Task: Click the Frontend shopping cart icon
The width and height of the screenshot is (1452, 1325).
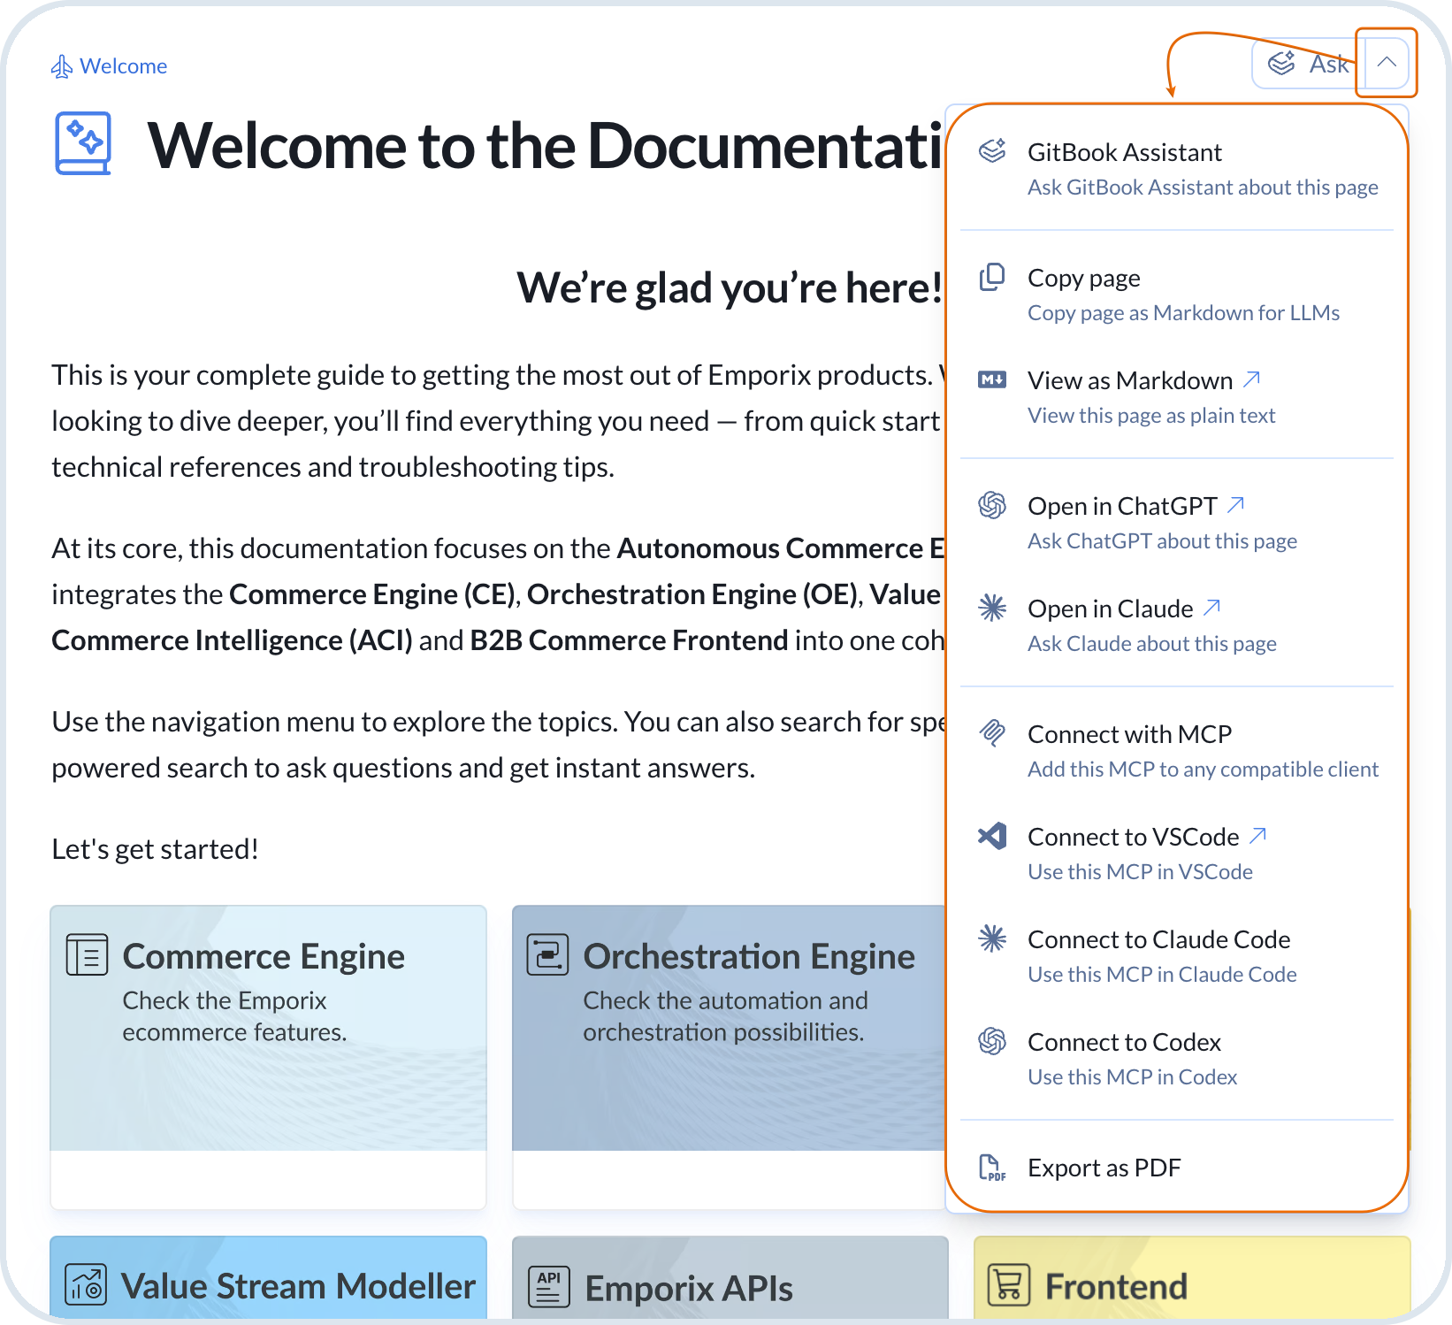Action: tap(1009, 1285)
